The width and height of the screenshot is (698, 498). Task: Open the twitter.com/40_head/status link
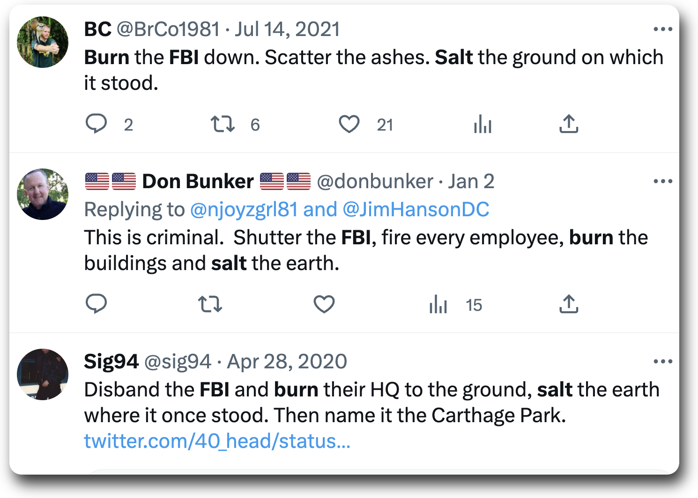(217, 441)
